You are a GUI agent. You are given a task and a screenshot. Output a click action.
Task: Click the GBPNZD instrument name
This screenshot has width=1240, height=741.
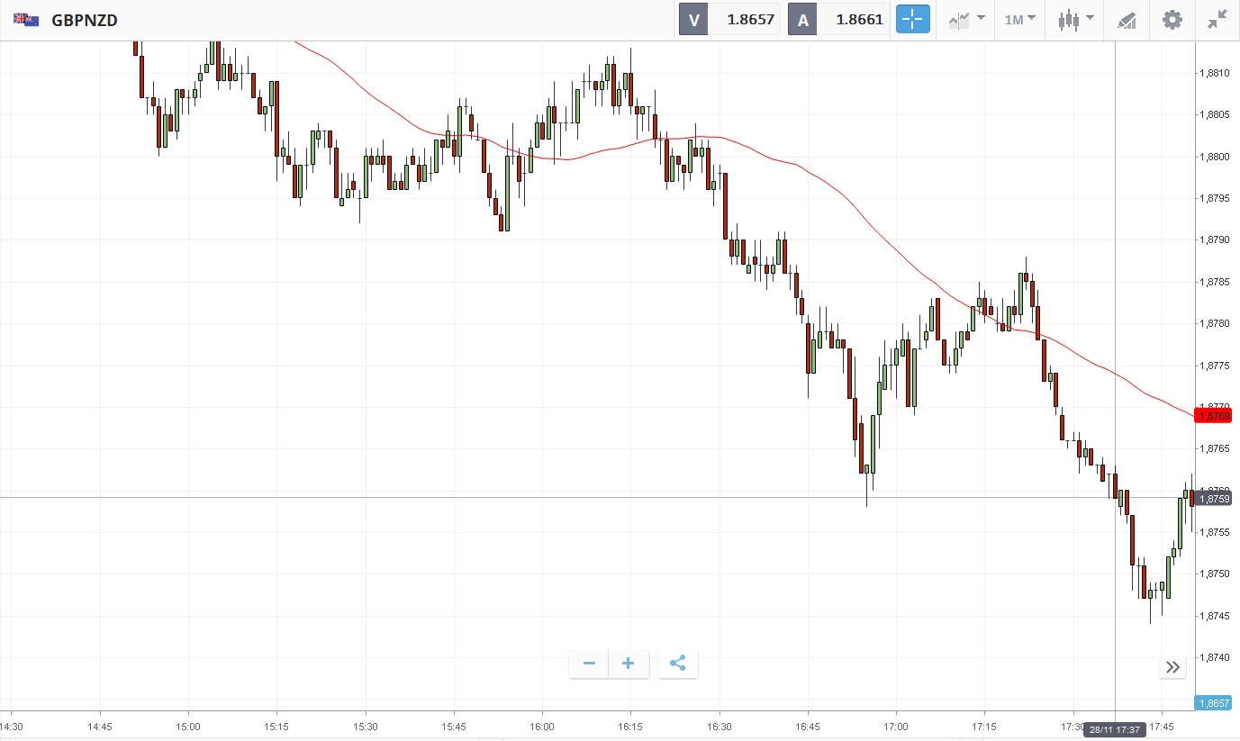click(x=85, y=20)
